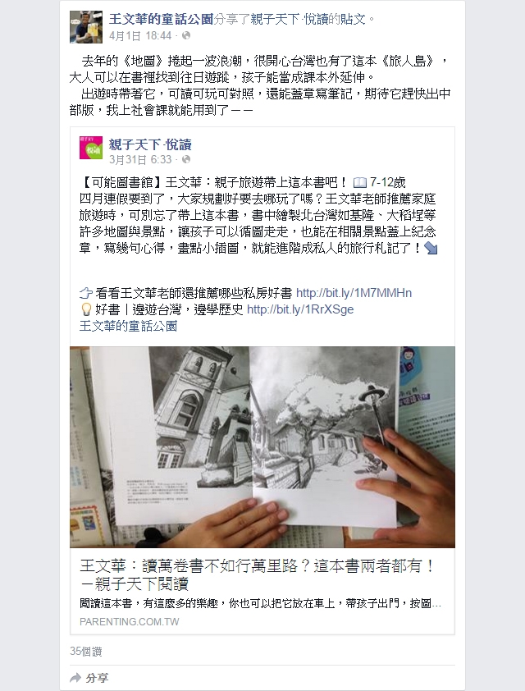Viewport: 525px width, 691px height.
Task: Click the open book emoji before 7-12歲
Action: click(360, 182)
